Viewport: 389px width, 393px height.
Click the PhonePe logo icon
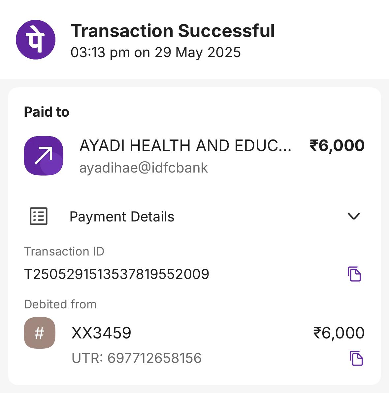pos(36,40)
